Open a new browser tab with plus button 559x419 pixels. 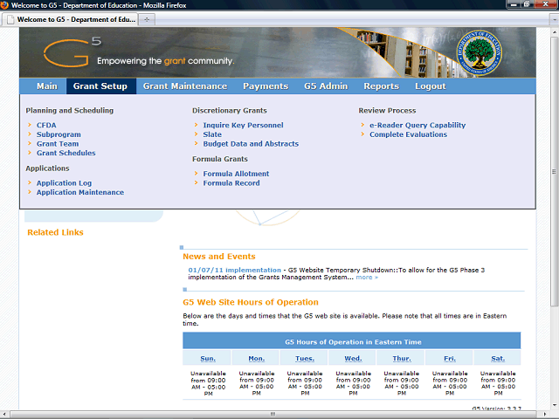pos(147,19)
